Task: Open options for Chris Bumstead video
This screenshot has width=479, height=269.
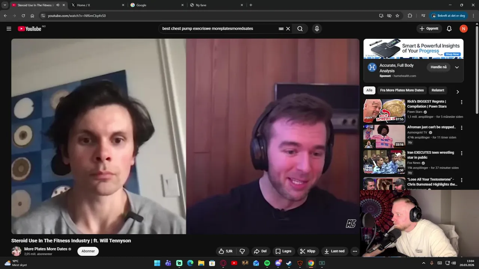Action: tap(461, 180)
